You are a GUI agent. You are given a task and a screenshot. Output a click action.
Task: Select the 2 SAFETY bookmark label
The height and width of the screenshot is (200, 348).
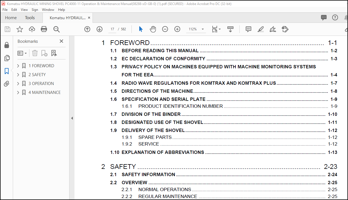37,75
